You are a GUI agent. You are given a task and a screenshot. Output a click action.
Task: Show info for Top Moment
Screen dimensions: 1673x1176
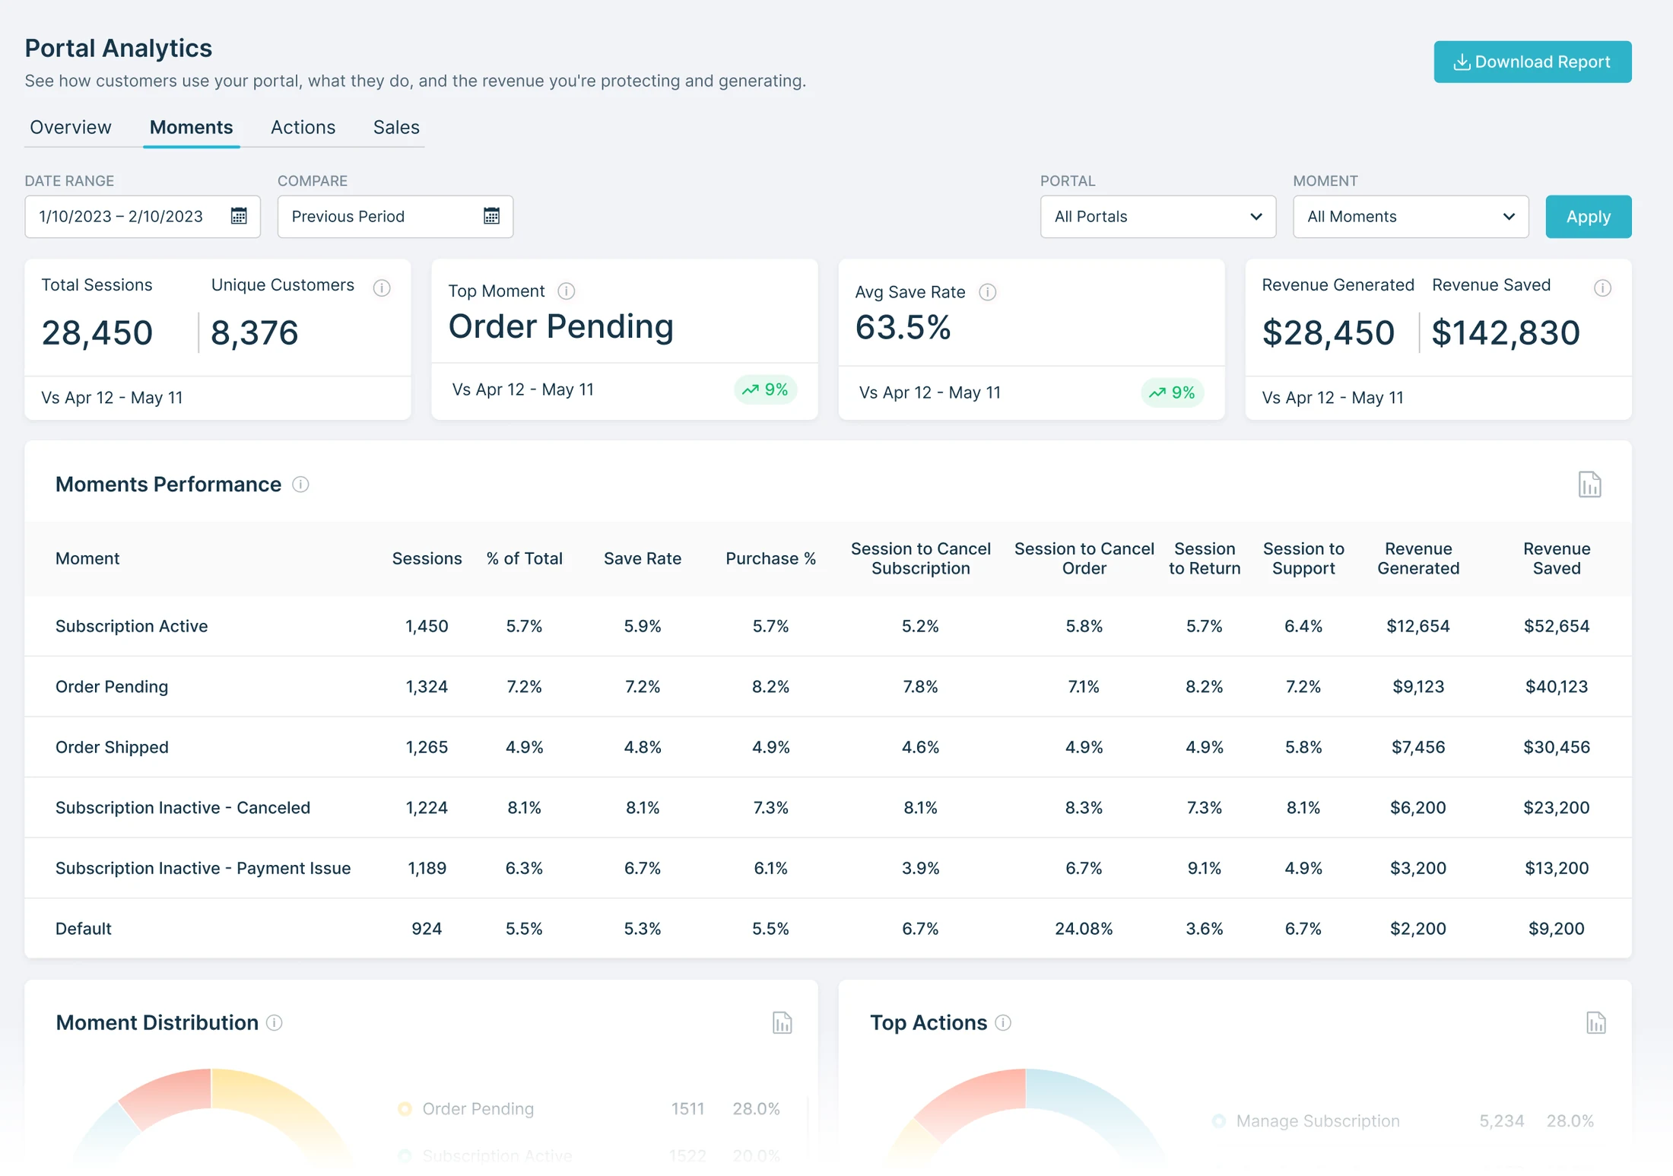click(567, 291)
